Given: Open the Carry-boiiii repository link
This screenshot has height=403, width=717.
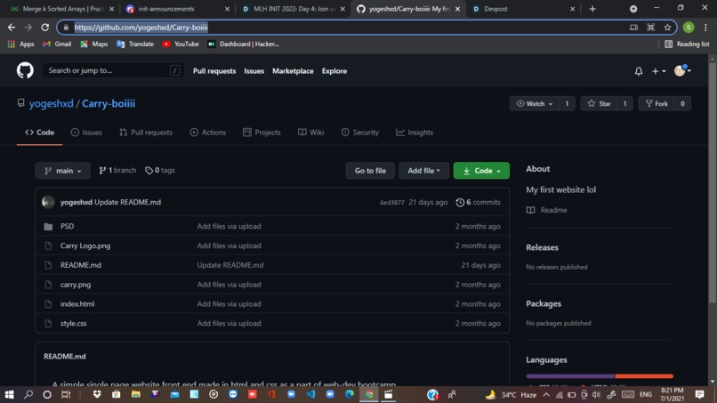Looking at the screenshot, I should coord(109,103).
